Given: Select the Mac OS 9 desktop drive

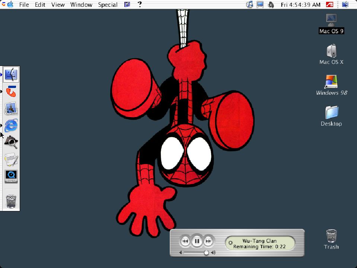Looking at the screenshot, I should pyautogui.click(x=331, y=24).
